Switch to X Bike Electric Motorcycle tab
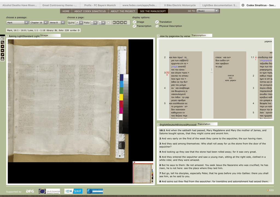 180,5
